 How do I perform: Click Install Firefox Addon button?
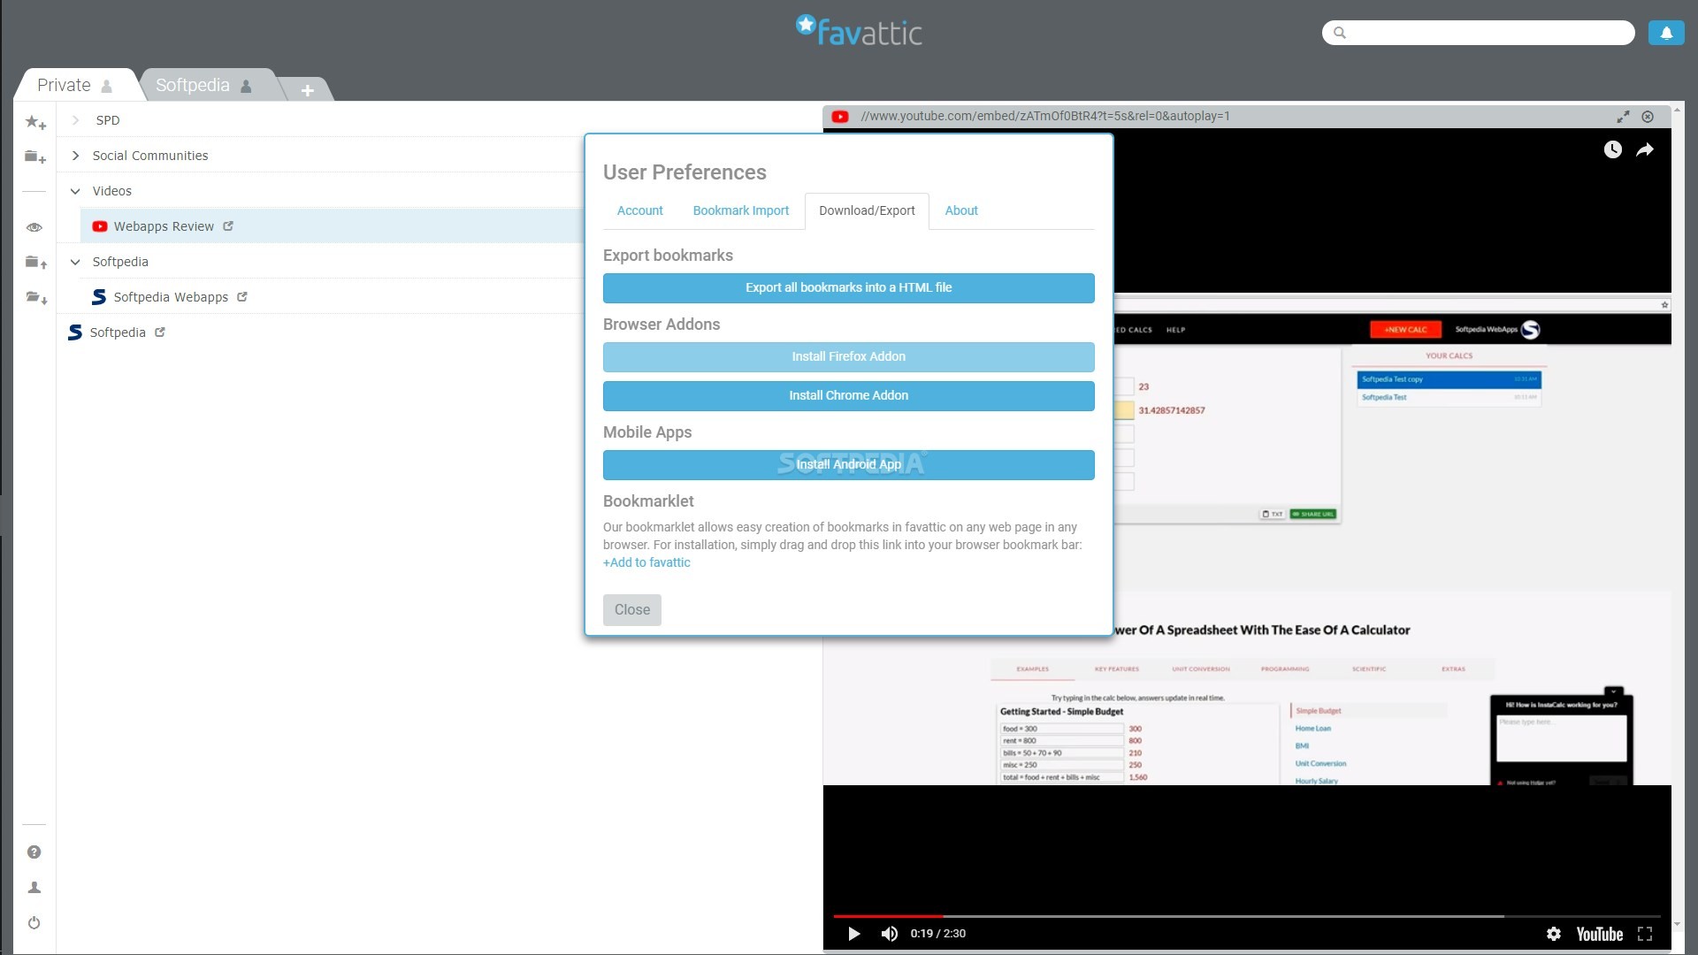pos(849,356)
